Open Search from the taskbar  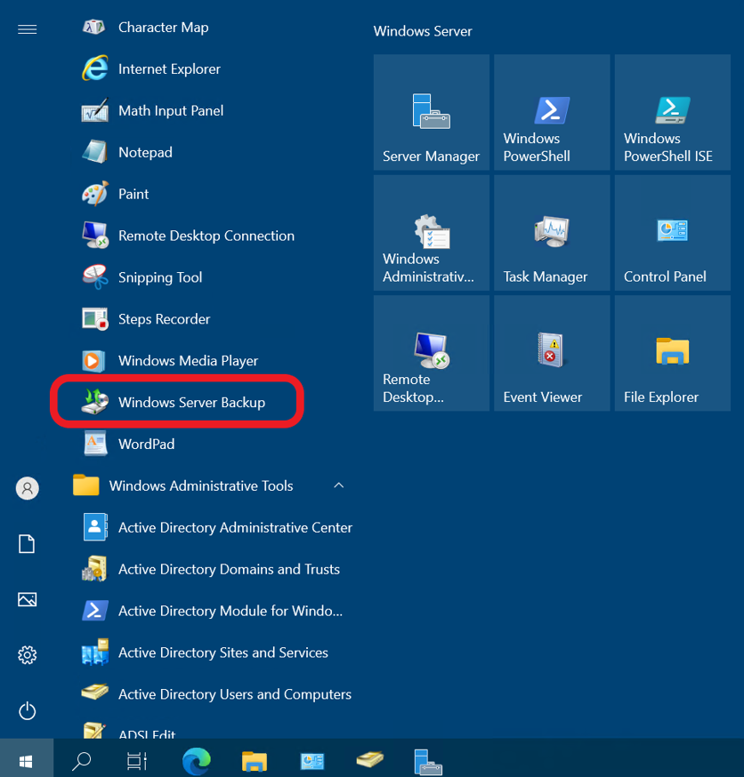tap(81, 758)
